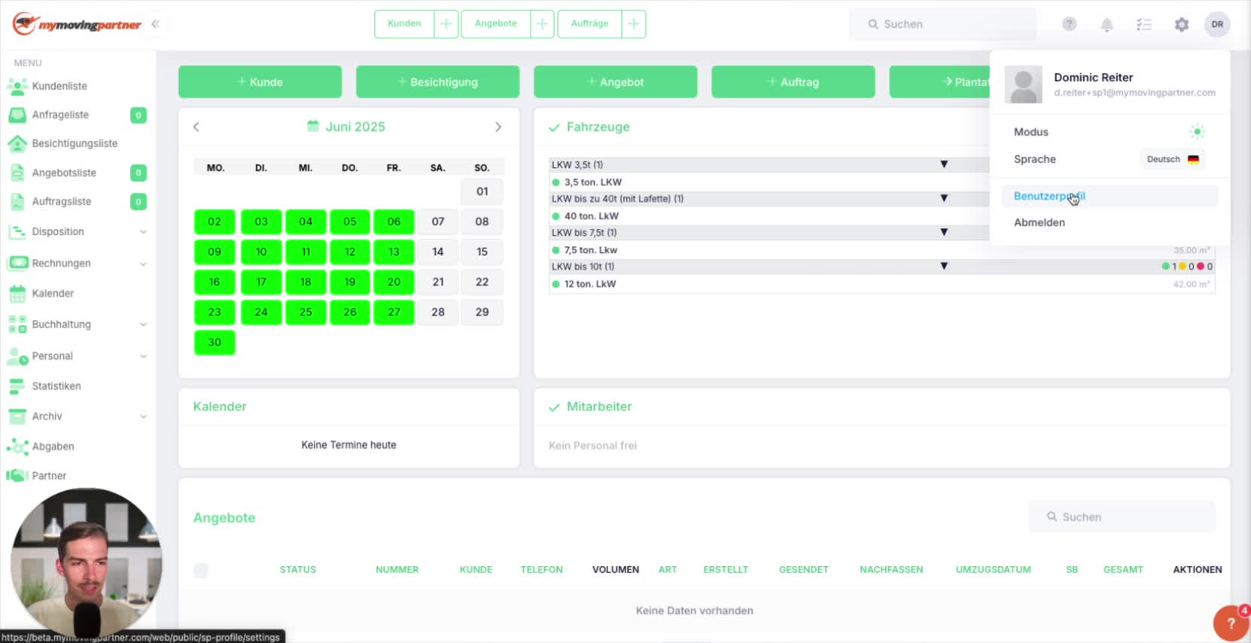Screen dimensions: 1251x643
Task: Click the Archiv sidebar icon
Action: point(17,416)
